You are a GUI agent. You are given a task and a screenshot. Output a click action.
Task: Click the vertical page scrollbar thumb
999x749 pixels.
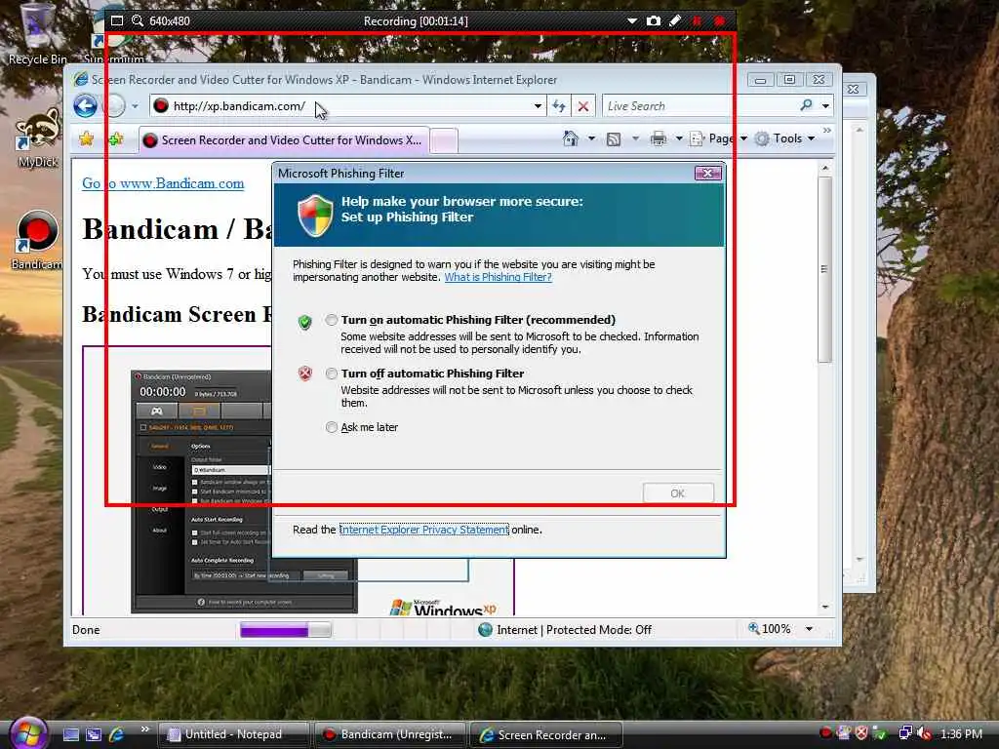click(823, 269)
